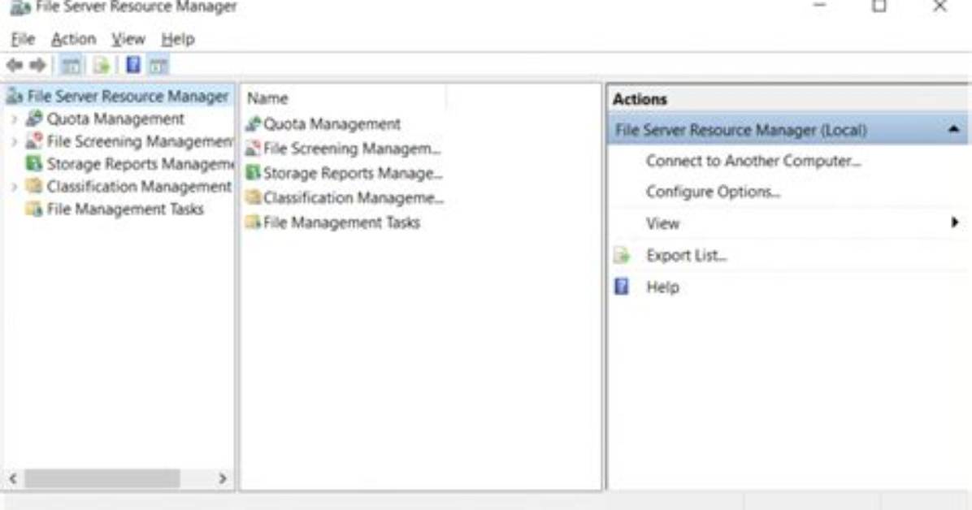Click the tree pane horizontal scrollbar thumb

pyautogui.click(x=102, y=478)
